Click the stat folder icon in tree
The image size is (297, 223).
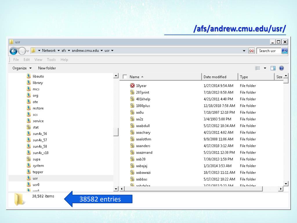29,127
